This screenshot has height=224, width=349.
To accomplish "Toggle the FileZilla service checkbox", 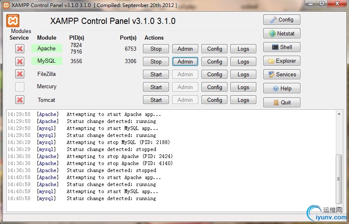I will pyautogui.click(x=20, y=74).
